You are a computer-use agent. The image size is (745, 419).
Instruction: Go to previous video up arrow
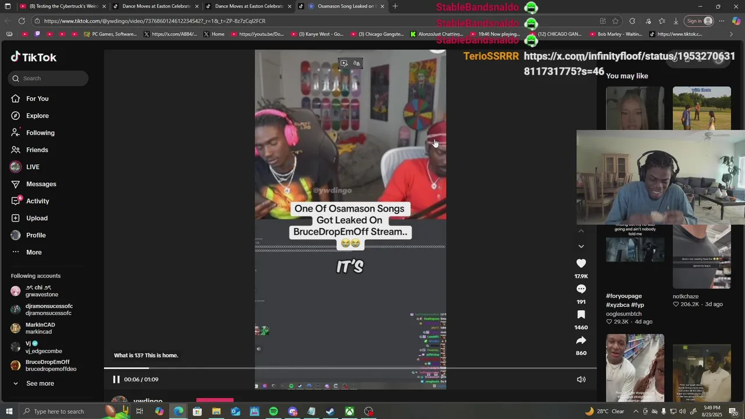tap(581, 231)
